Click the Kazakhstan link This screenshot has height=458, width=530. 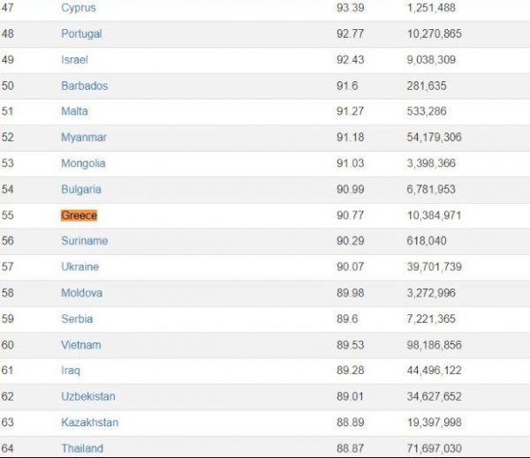tap(89, 423)
